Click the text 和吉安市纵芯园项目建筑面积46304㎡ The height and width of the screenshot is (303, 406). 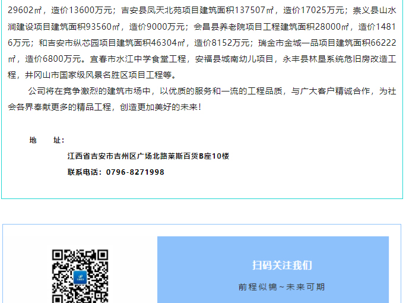[x=112, y=43]
